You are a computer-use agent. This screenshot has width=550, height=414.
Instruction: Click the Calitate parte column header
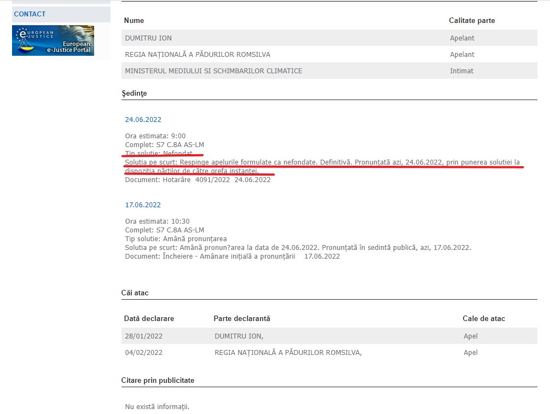[471, 21]
